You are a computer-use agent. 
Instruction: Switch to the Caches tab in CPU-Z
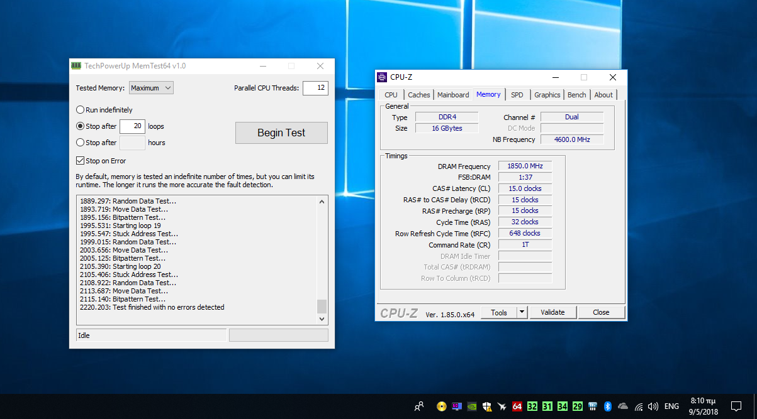click(x=419, y=95)
